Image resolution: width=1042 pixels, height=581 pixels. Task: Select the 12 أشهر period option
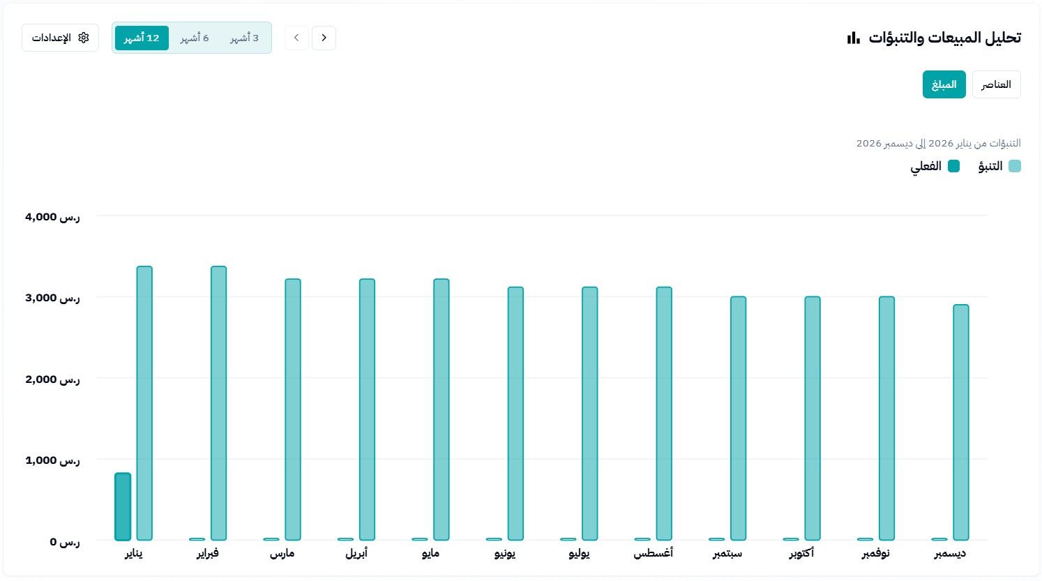click(142, 38)
